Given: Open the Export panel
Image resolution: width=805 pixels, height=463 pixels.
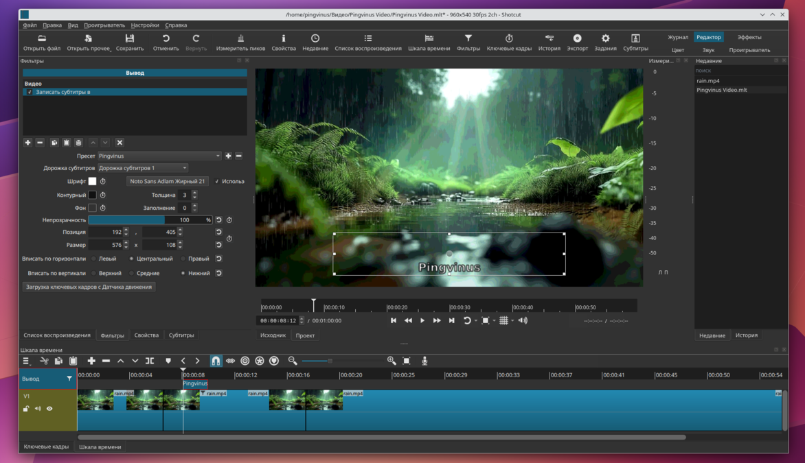Looking at the screenshot, I should [577, 43].
